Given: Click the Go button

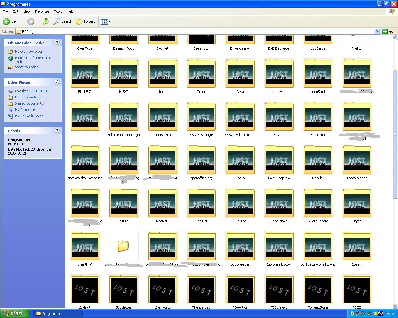Looking at the screenshot, I should (x=388, y=31).
